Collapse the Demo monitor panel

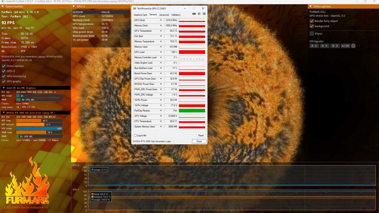point(3,6)
